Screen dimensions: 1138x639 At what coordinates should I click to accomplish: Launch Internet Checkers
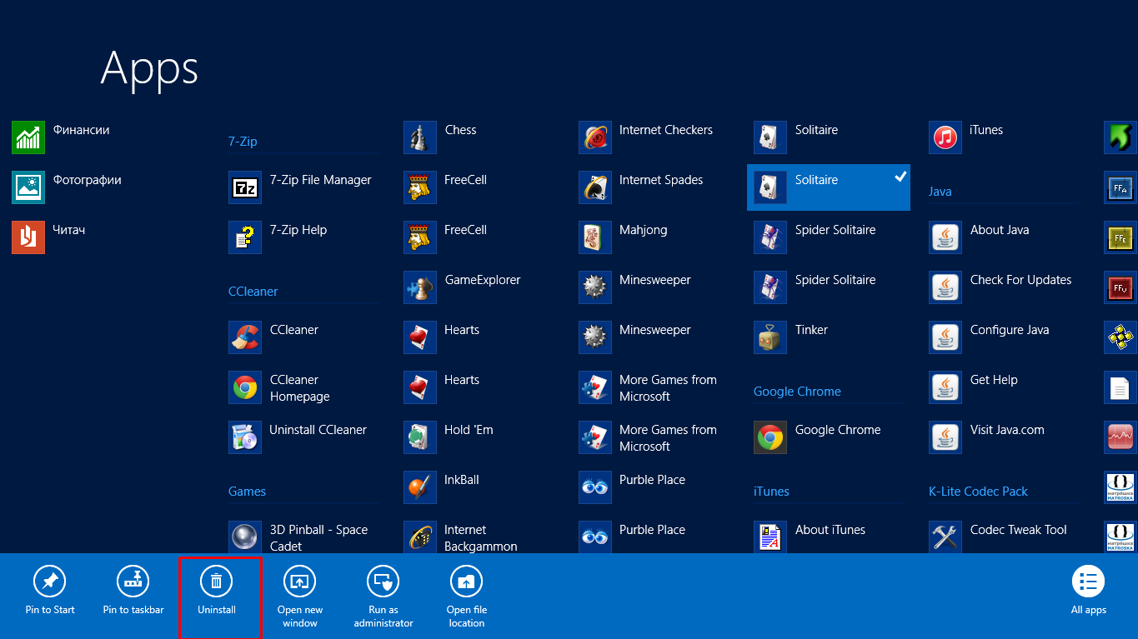pos(645,137)
